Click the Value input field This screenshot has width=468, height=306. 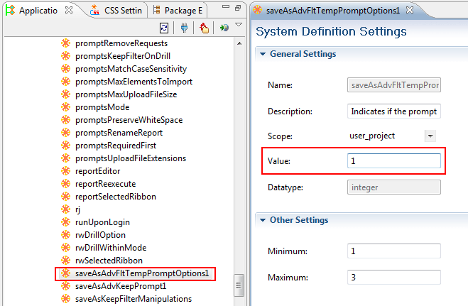(x=394, y=160)
